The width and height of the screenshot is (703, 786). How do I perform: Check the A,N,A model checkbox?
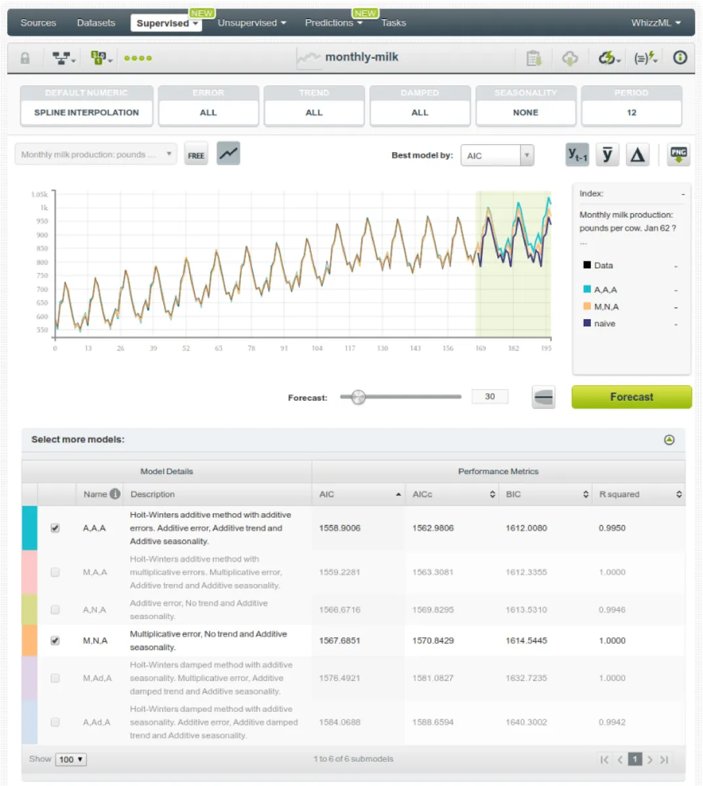(55, 610)
